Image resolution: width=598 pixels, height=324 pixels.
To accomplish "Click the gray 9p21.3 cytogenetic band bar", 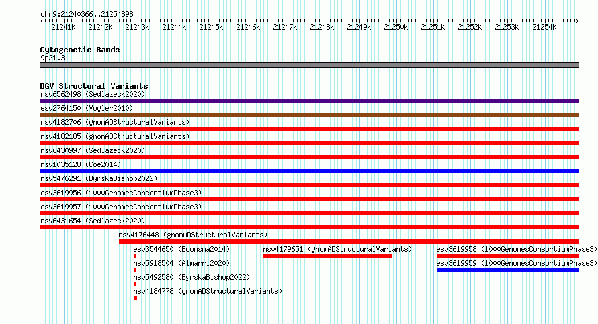I will (x=309, y=65).
